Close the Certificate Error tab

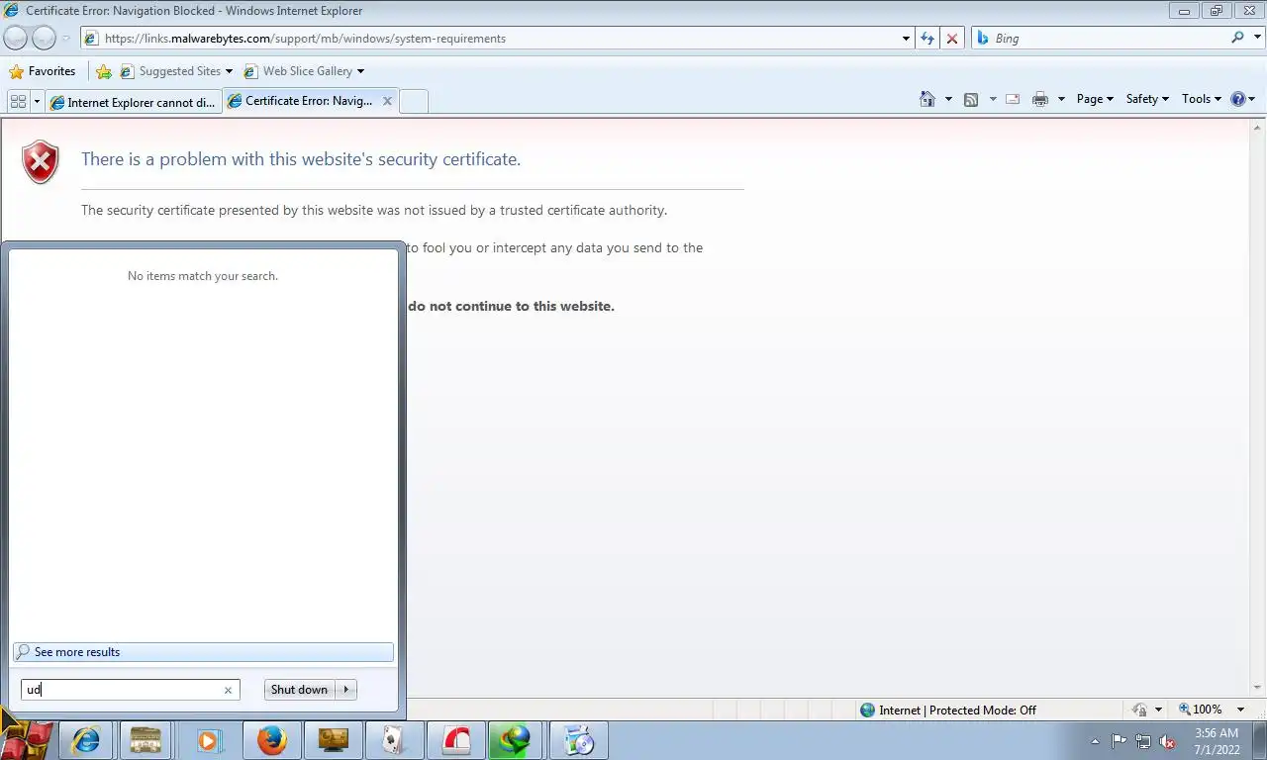[387, 101]
